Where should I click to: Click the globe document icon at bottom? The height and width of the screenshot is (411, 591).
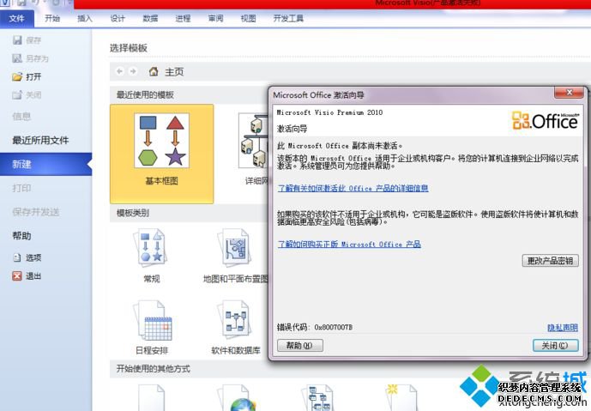pos(238,398)
